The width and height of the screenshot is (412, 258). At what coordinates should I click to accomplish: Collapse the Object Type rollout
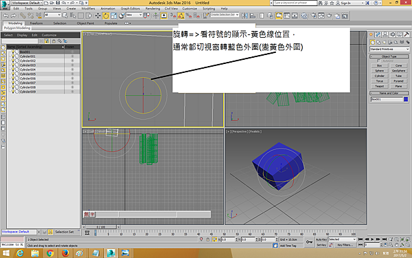[x=389, y=56]
